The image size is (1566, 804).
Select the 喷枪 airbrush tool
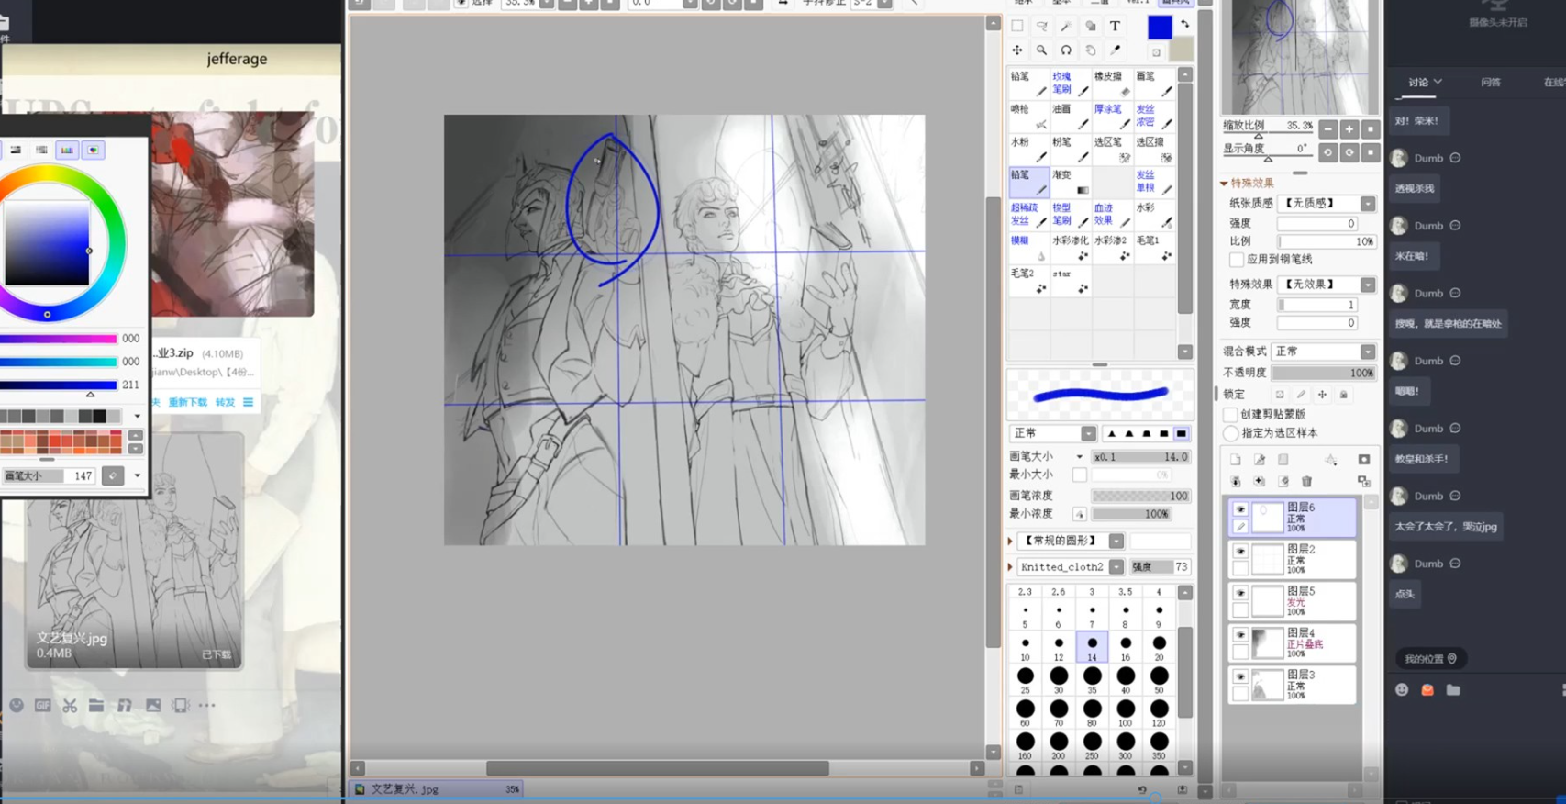pos(1028,117)
